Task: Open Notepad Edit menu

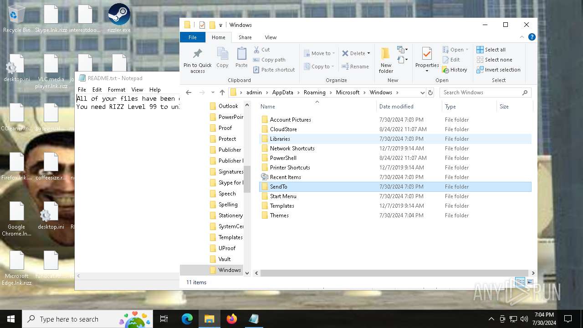Action: [97, 90]
